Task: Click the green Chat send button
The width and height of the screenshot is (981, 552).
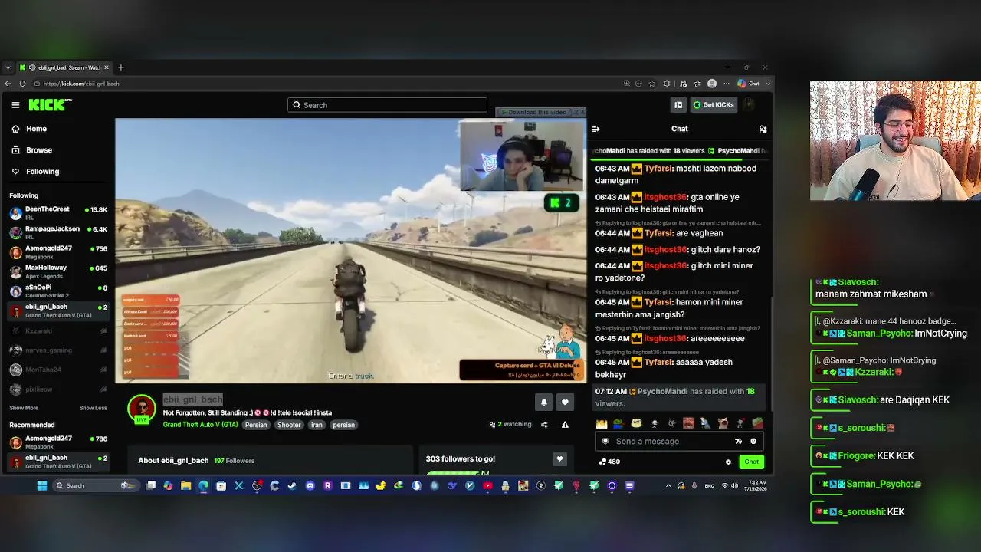Action: (751, 462)
